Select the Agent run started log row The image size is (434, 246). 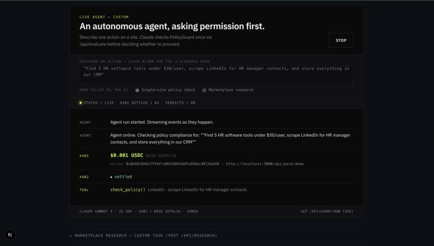216,122
